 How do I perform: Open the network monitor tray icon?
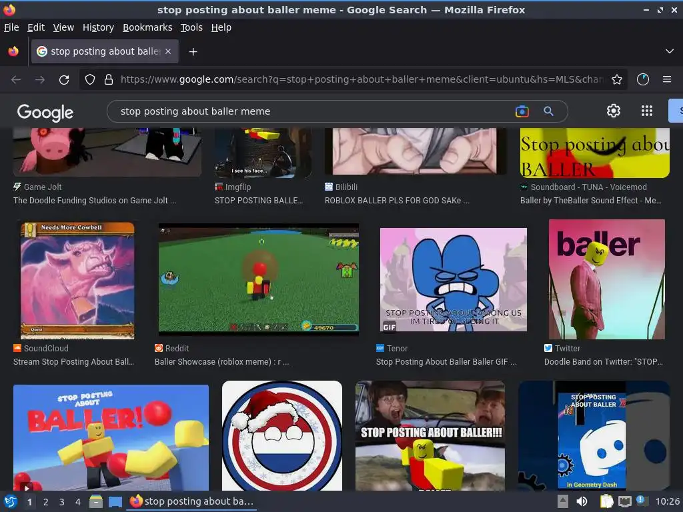click(x=624, y=501)
